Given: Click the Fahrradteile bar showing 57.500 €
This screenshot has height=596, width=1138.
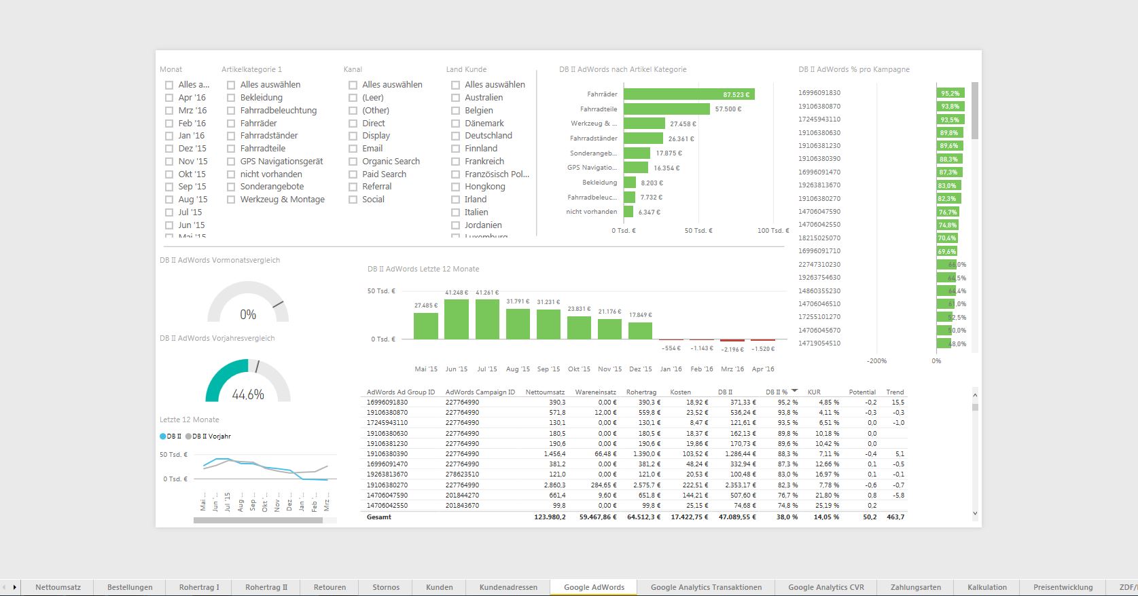Looking at the screenshot, I should [666, 109].
